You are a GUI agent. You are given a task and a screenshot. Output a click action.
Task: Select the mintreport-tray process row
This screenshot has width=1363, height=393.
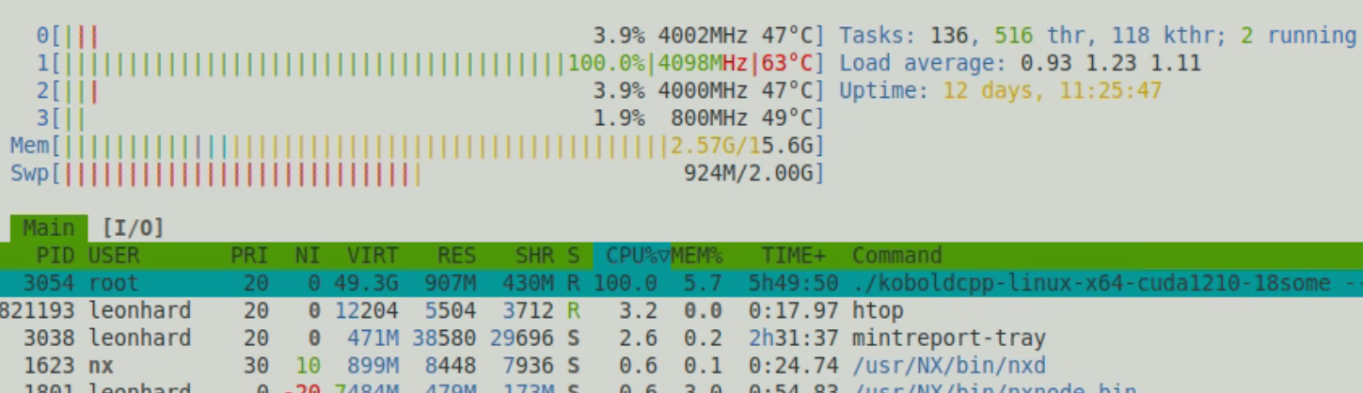681,338
